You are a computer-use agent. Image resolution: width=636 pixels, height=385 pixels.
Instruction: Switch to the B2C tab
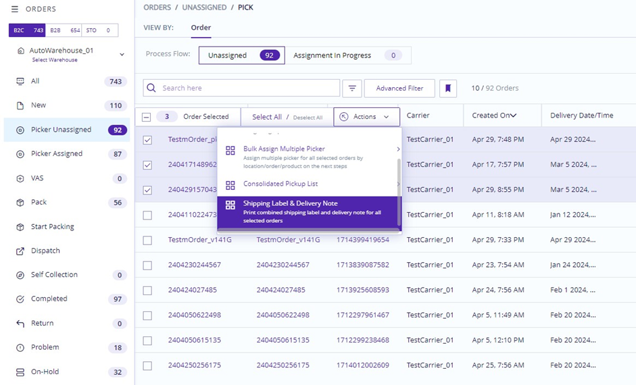27,30
